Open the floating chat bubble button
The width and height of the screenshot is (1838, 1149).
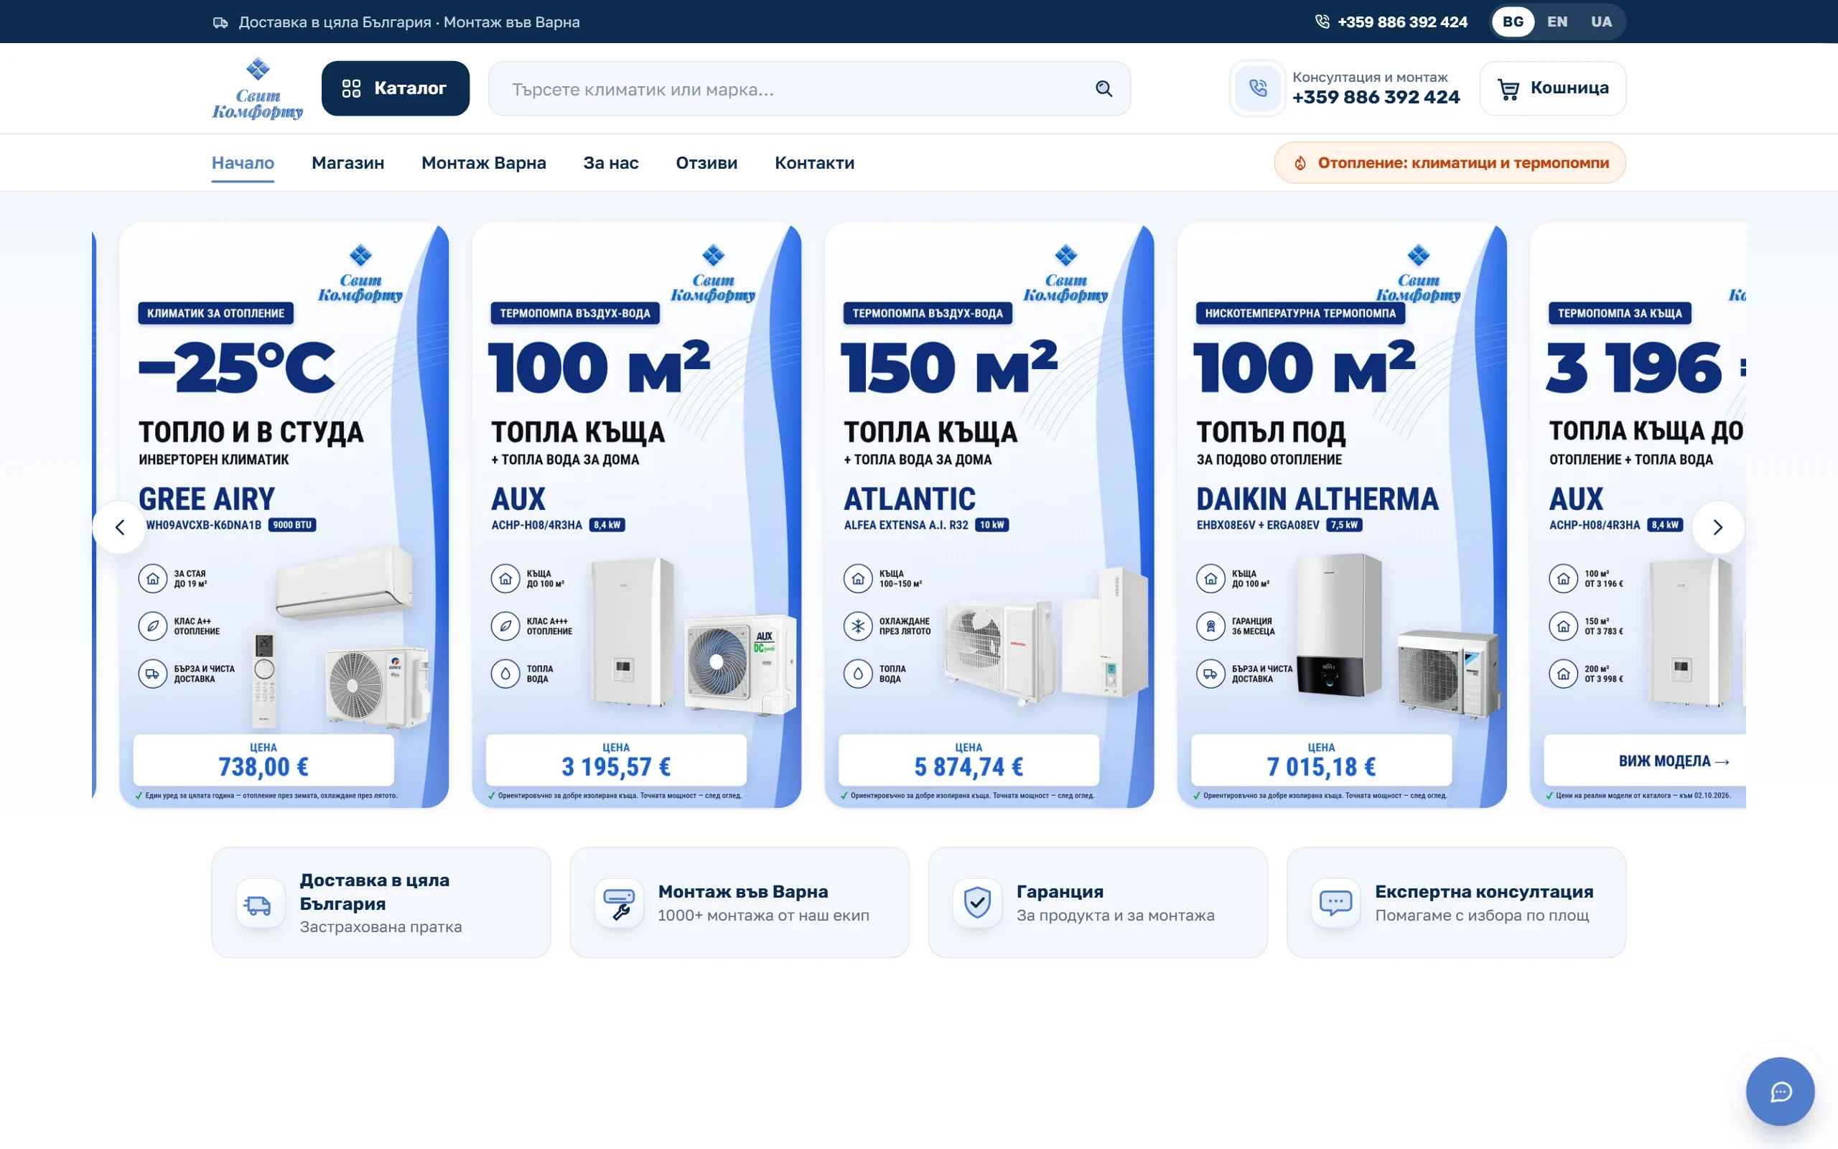tap(1781, 1092)
